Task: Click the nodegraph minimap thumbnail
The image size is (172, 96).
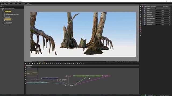Action: [32, 73]
